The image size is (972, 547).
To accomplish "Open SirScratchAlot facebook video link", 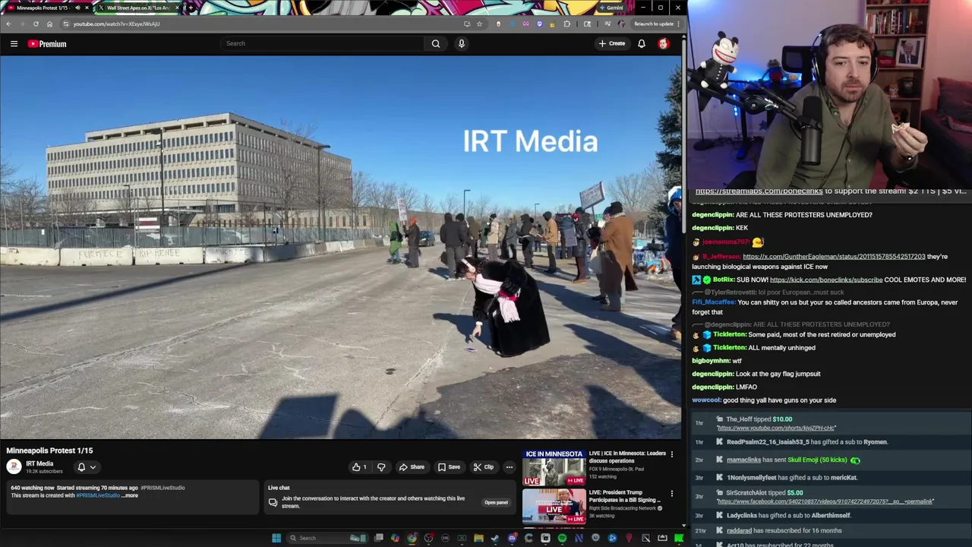I will (x=825, y=501).
